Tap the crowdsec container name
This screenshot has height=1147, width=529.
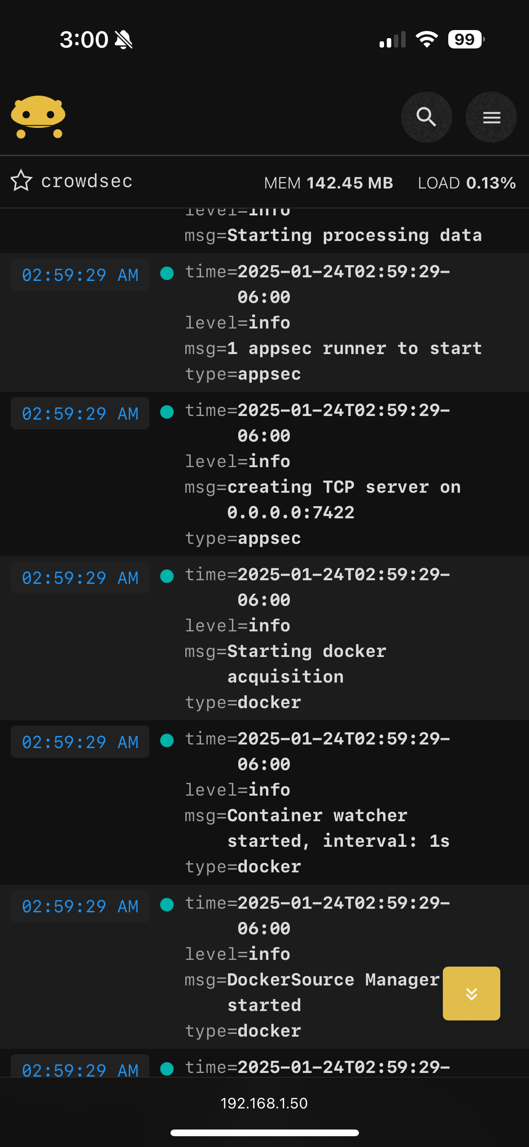click(87, 181)
